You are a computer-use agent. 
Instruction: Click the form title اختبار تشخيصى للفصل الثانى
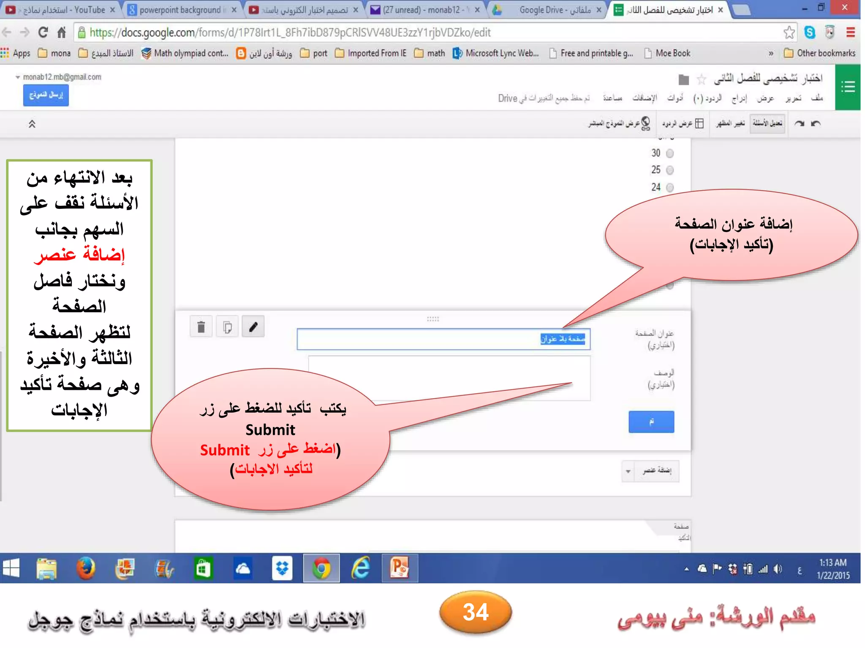click(768, 78)
